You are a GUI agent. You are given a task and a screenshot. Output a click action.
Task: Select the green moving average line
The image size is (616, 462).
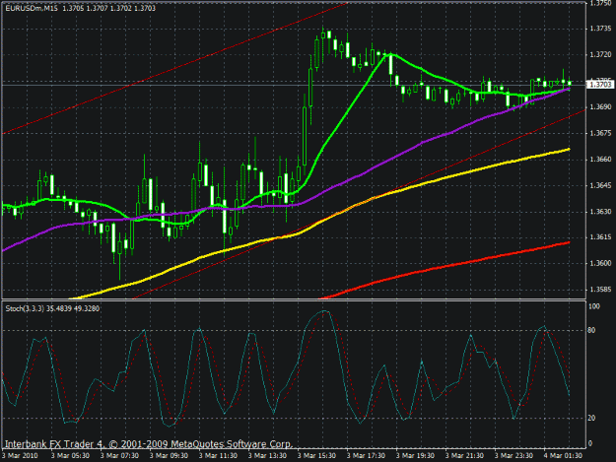347,111
